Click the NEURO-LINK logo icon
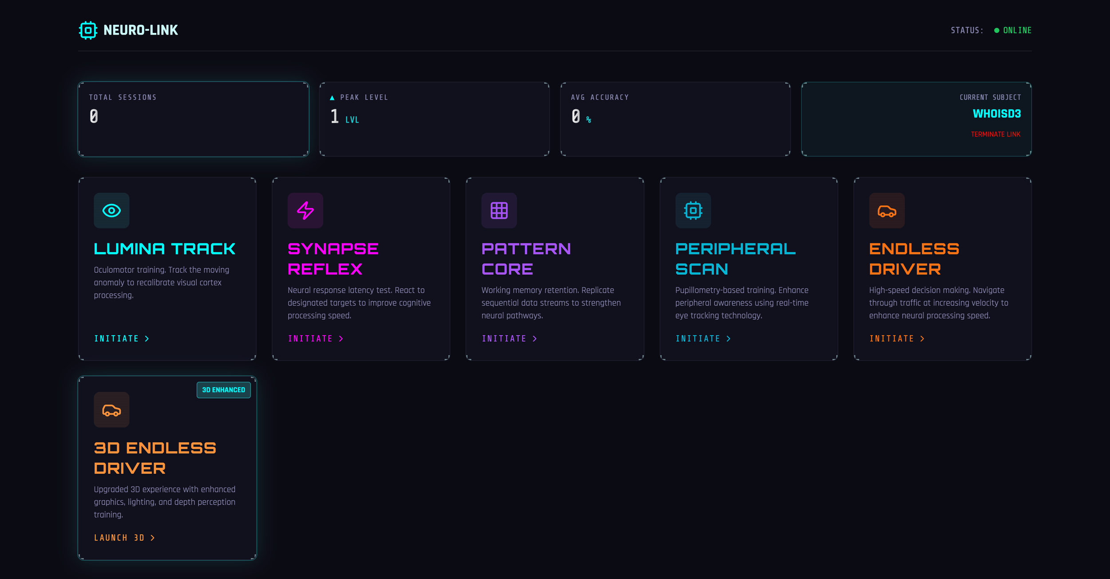The width and height of the screenshot is (1110, 579). tap(87, 30)
